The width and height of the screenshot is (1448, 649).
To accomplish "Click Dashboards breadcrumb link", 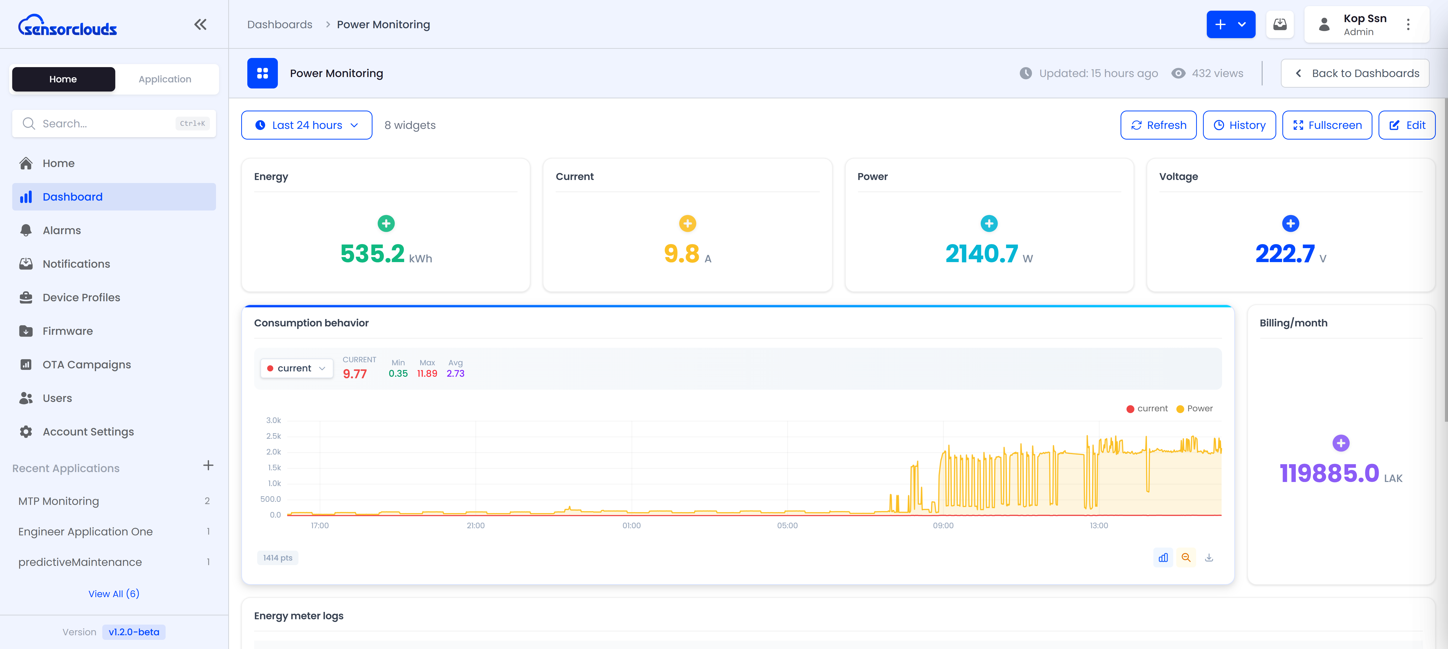I will pos(279,24).
